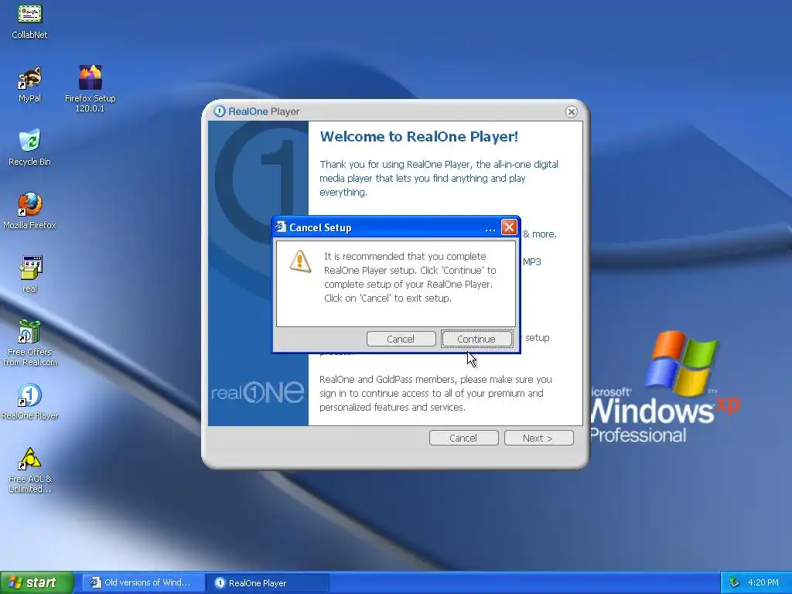Click Cancel in Cancel Setup dialog
Image resolution: width=792 pixels, height=594 pixels.
click(401, 339)
